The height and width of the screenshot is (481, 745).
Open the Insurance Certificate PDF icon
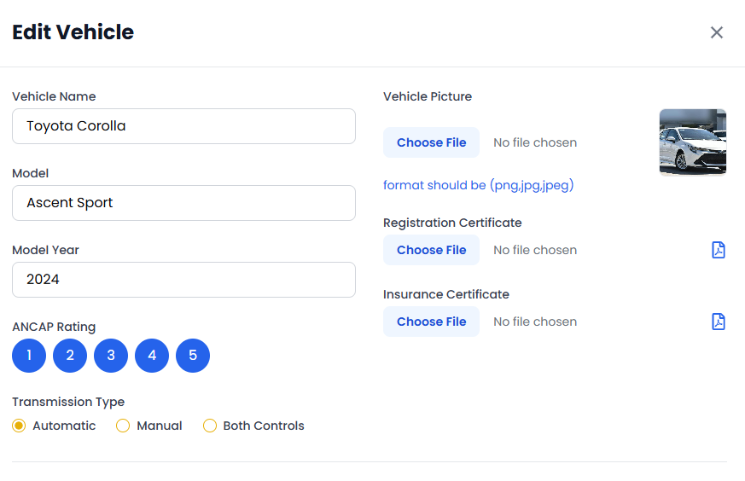point(719,322)
